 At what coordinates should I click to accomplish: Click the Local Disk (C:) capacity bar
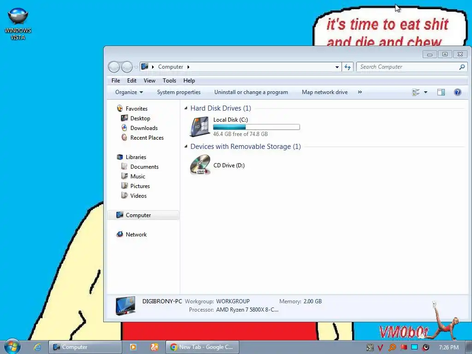256,127
